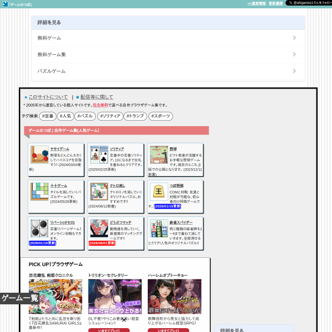The width and height of the screenshot is (332, 332).
Task: Select the #トランプ tag
Action: click(x=136, y=116)
